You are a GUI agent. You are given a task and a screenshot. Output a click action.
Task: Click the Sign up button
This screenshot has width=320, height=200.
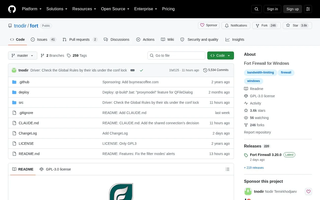point(292,9)
